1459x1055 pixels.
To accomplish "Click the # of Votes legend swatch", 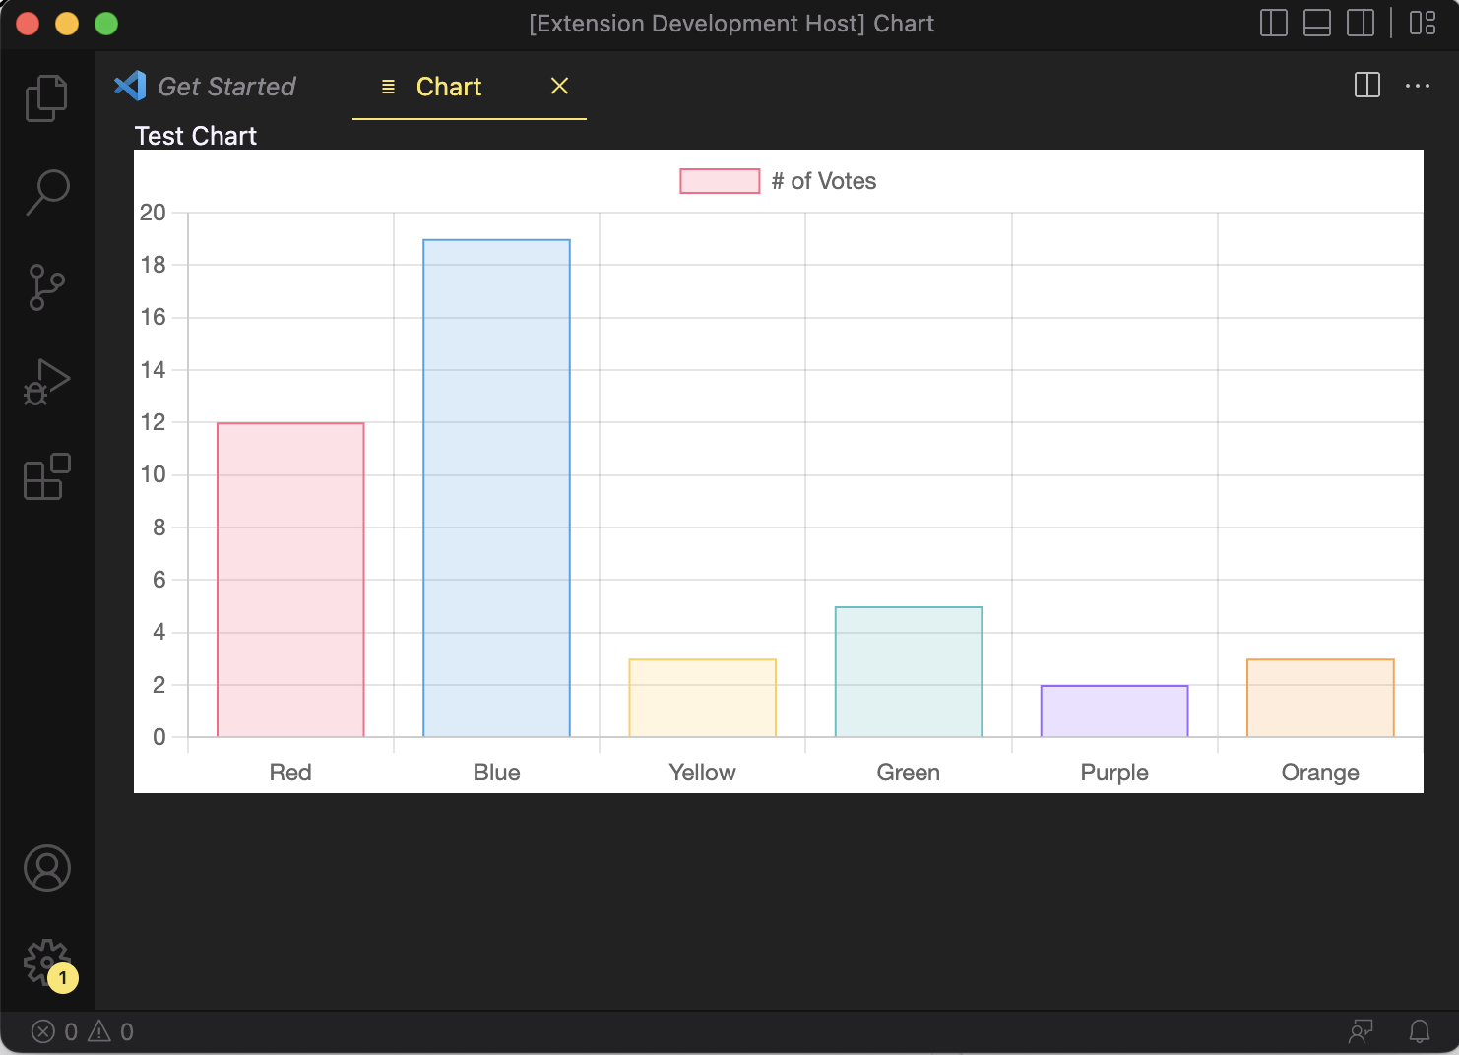I will pyautogui.click(x=720, y=181).
